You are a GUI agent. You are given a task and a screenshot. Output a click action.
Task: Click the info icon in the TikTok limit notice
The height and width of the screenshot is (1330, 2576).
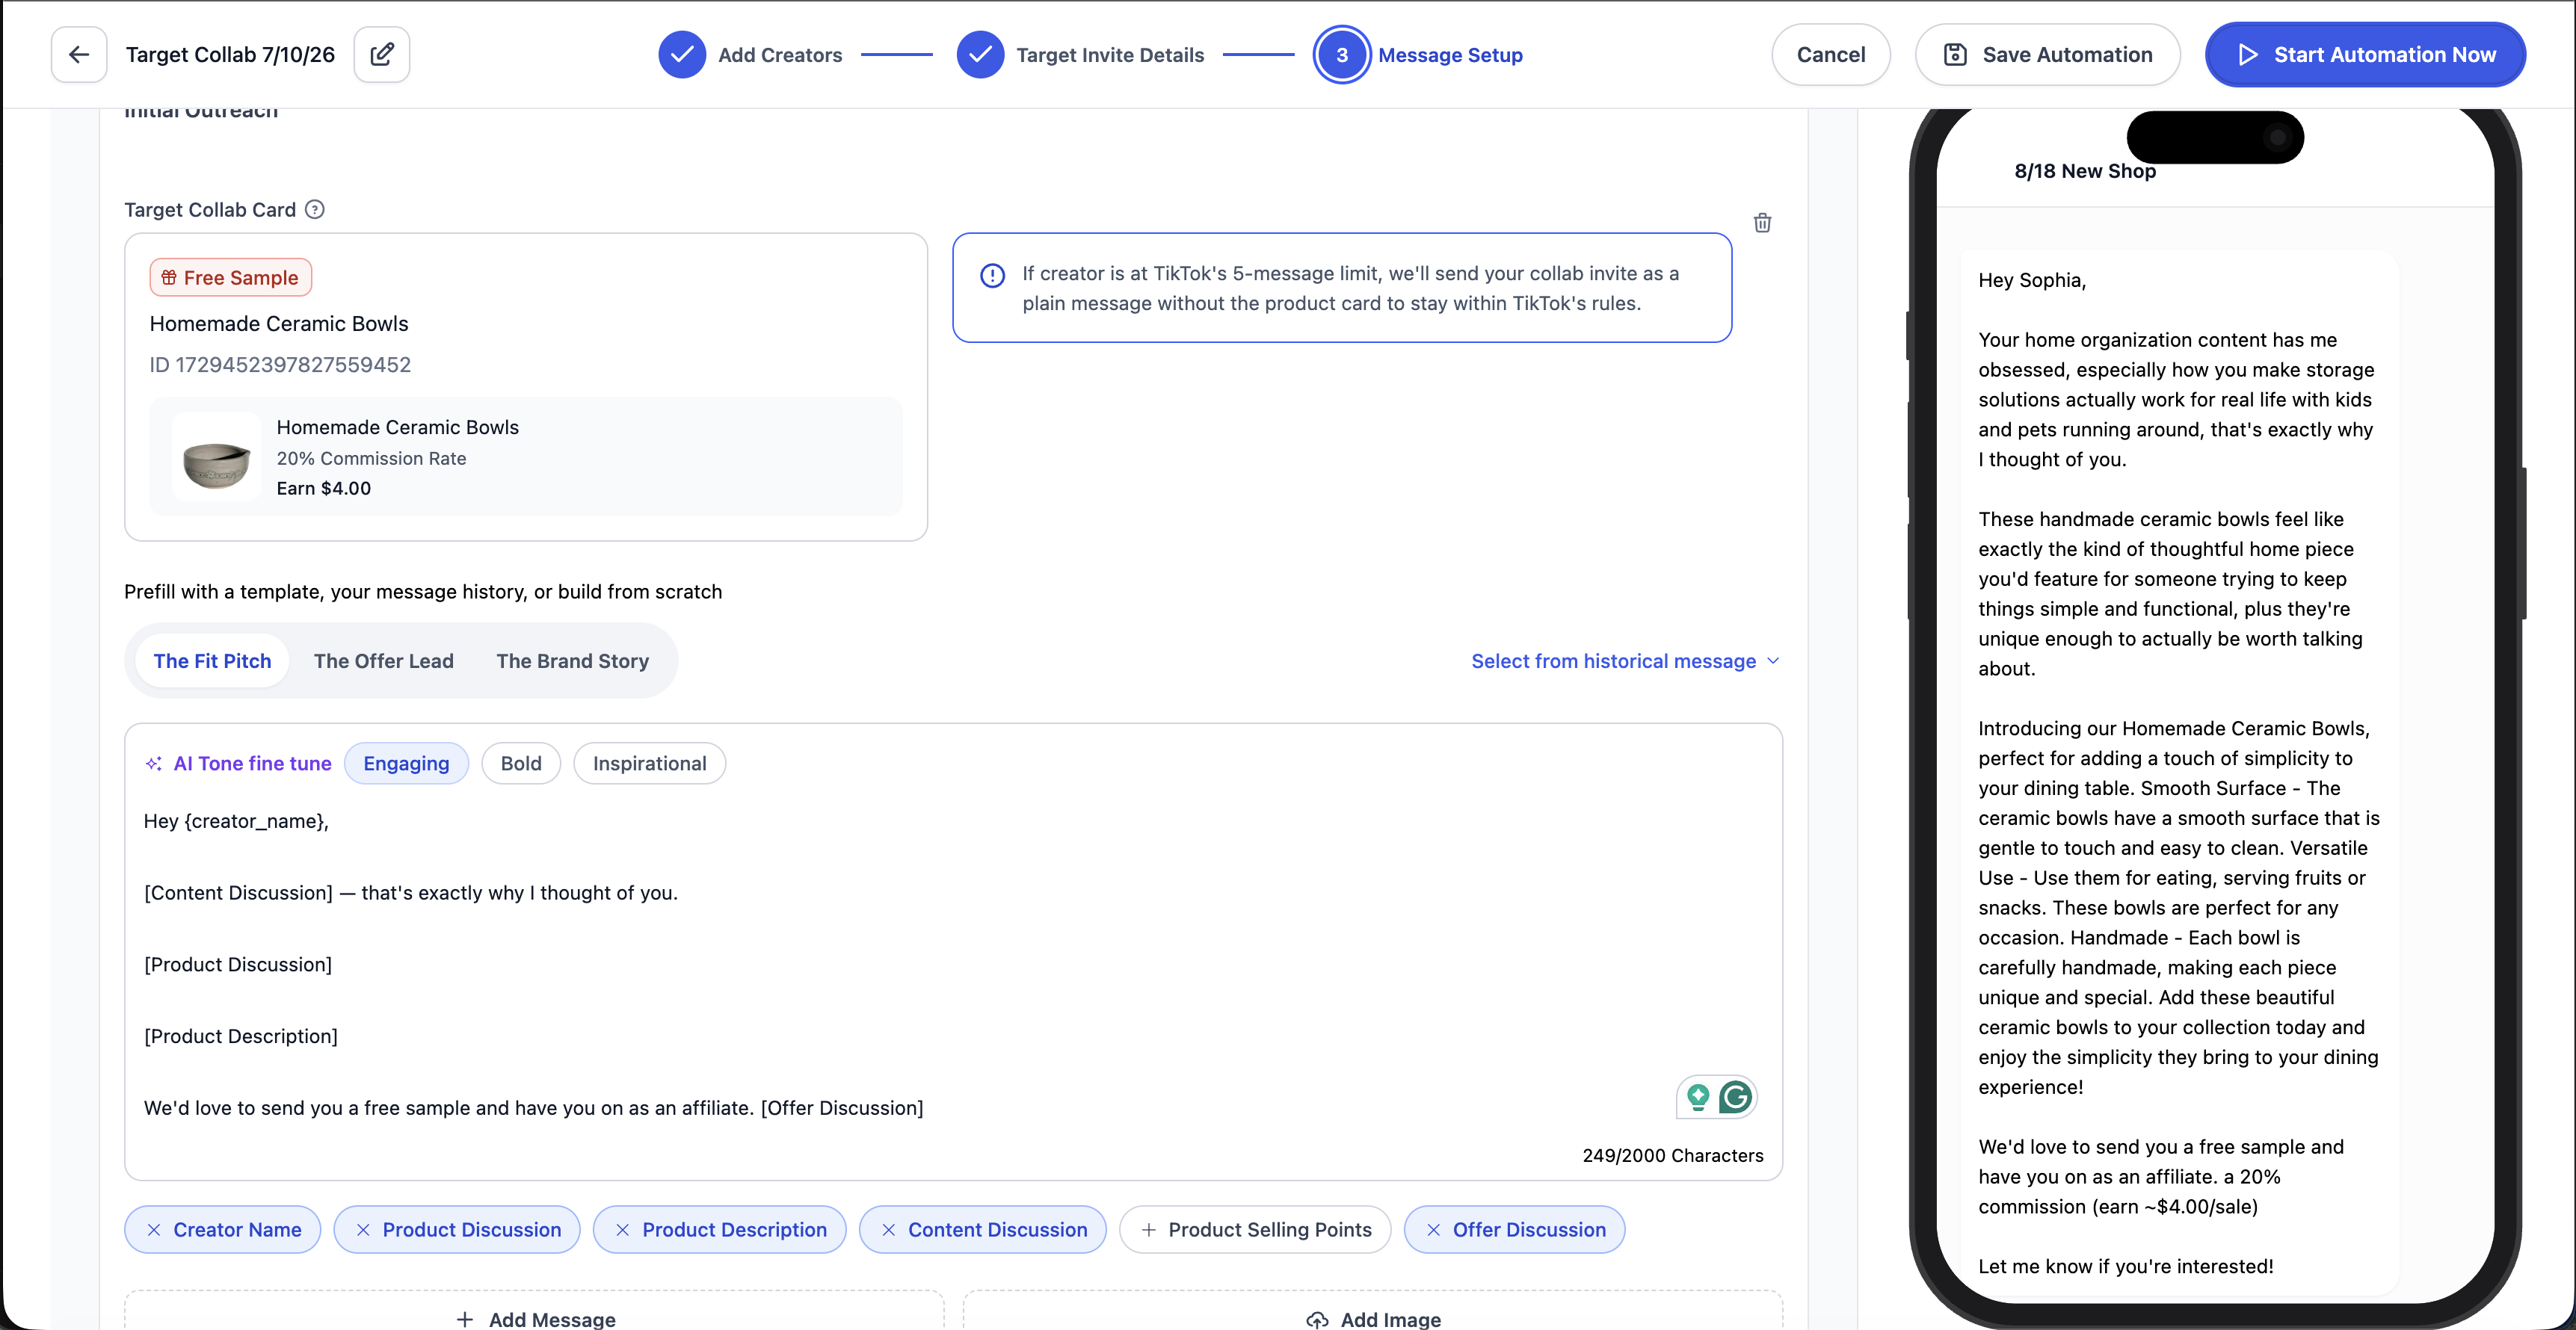(x=992, y=276)
